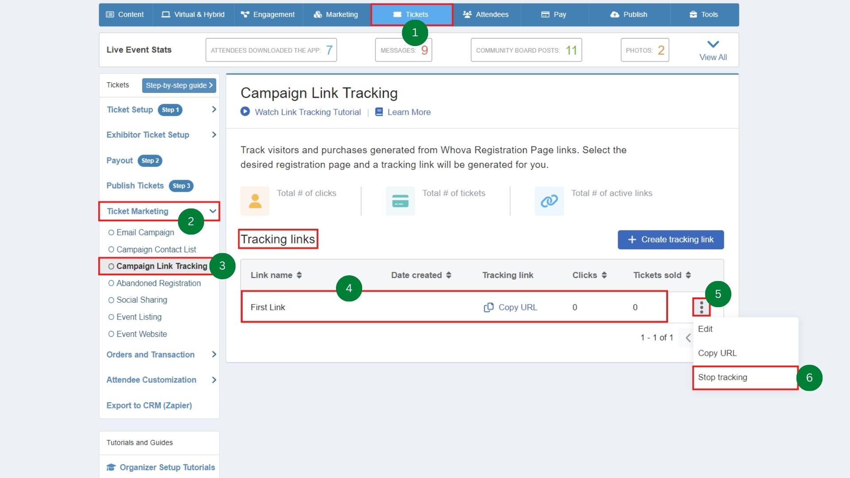
Task: Open Engagement via its people icon
Action: 245,14
